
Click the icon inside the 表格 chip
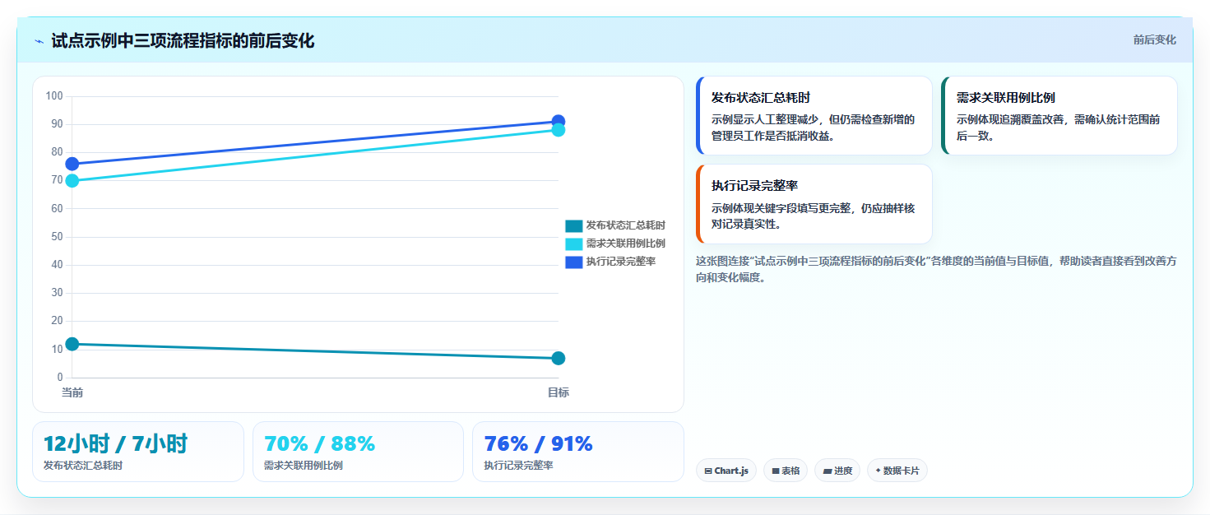pyautogui.click(x=776, y=471)
